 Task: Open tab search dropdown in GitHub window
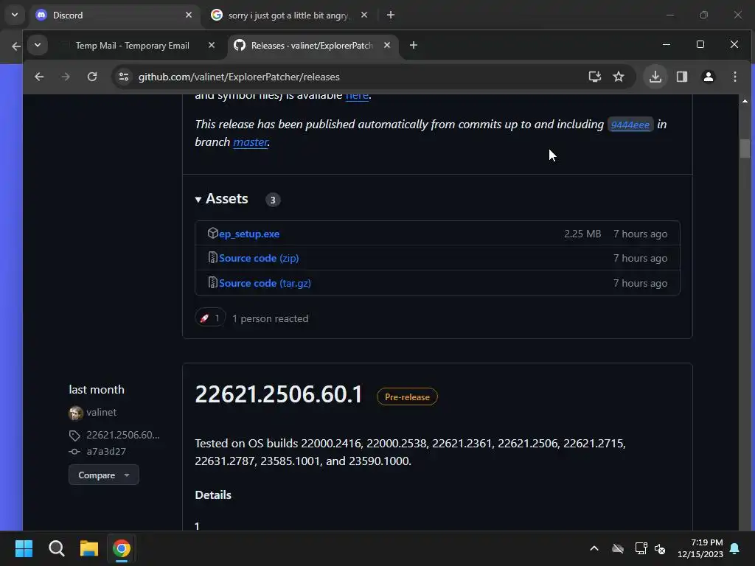click(x=38, y=45)
